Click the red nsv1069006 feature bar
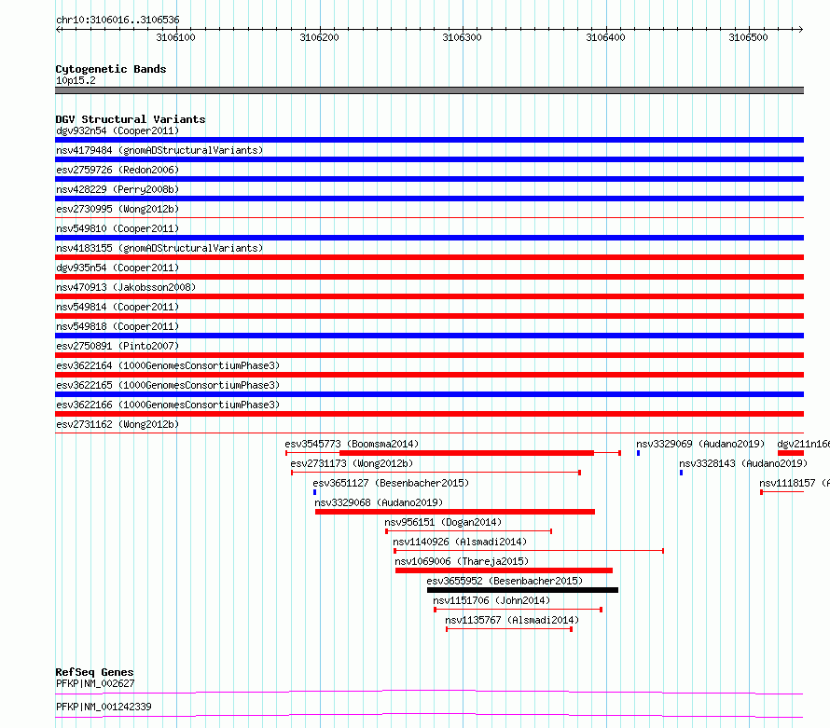 click(x=504, y=570)
